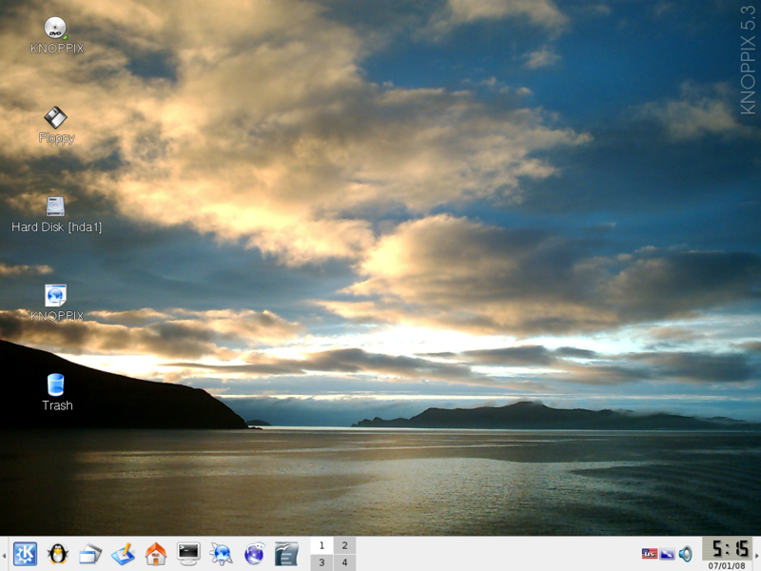Image resolution: width=761 pixels, height=571 pixels.
Task: Collapse the panel using the left hide arrow
Action: coord(5,555)
